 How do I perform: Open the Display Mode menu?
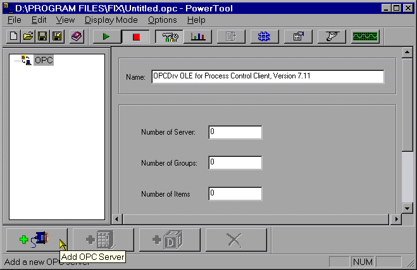[111, 20]
